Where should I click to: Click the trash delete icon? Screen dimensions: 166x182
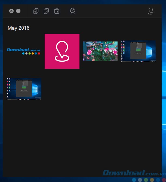57,11
